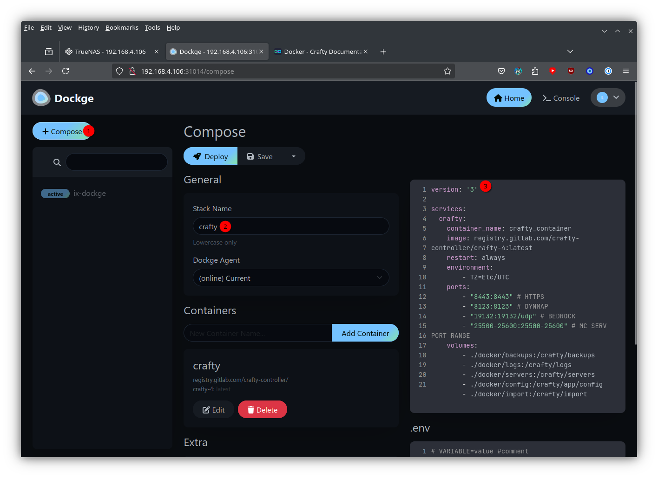Delete the crafty container
658x478 pixels.
[262, 410]
